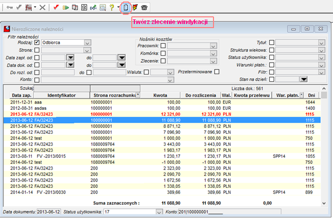The height and width of the screenshot is (219, 333).
Task: Click the Szukaj search field under Identyfikator
Action: pyautogui.click(x=62, y=88)
